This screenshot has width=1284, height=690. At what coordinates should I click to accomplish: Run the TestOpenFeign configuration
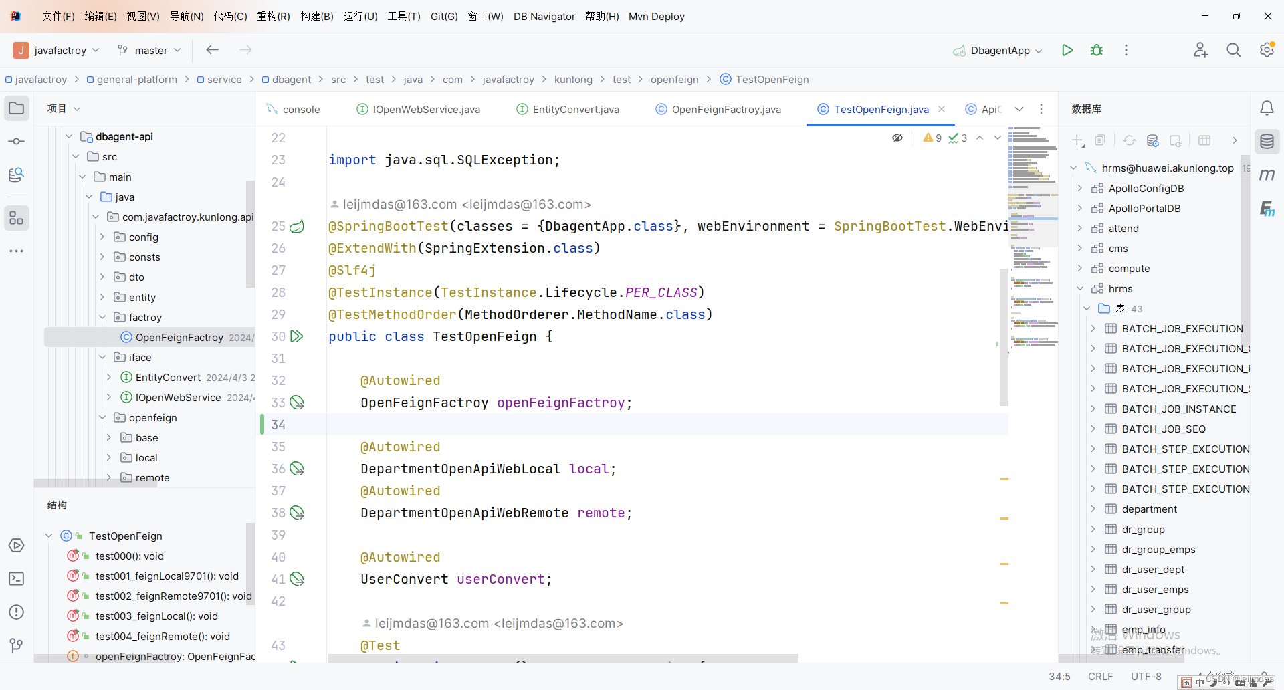pos(1067,50)
